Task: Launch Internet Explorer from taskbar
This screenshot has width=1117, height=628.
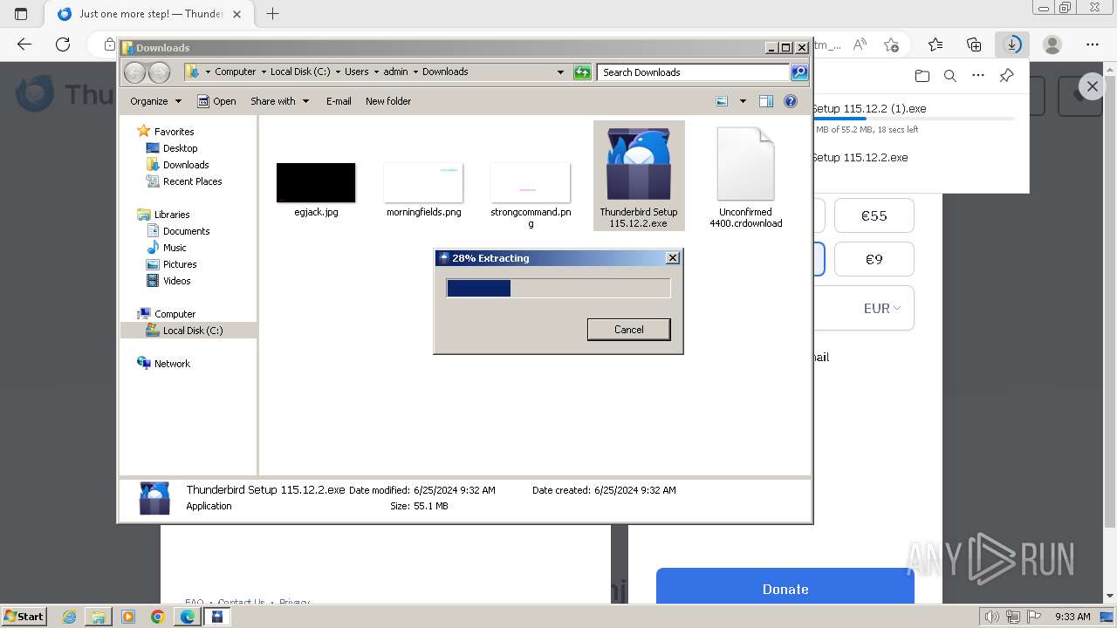Action: 69,617
